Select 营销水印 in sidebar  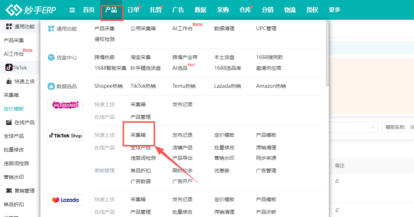pos(14,177)
